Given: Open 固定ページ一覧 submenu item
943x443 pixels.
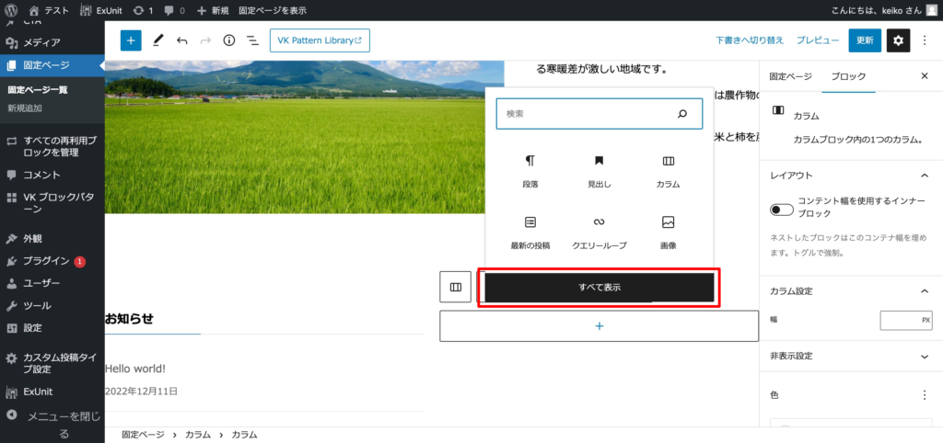Looking at the screenshot, I should 37,91.
